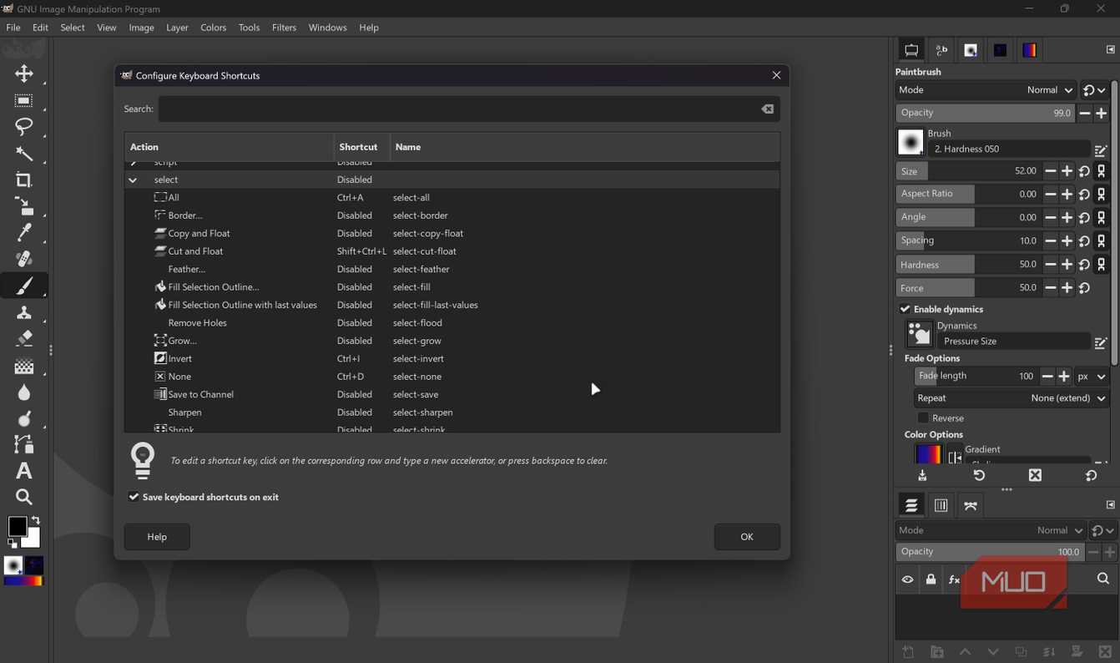1120x663 pixels.
Task: Open the Windows menu
Action: coord(327,28)
